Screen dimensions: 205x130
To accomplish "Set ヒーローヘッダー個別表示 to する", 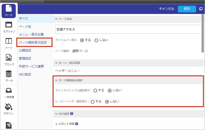I will (x=93, y=102).
